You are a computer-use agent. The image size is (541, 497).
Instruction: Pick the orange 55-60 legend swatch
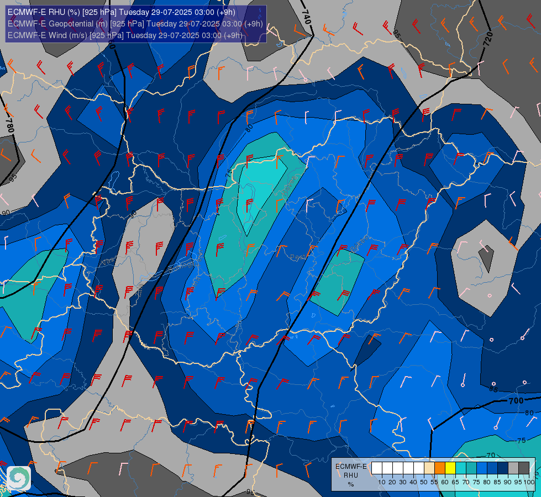tap(440, 468)
